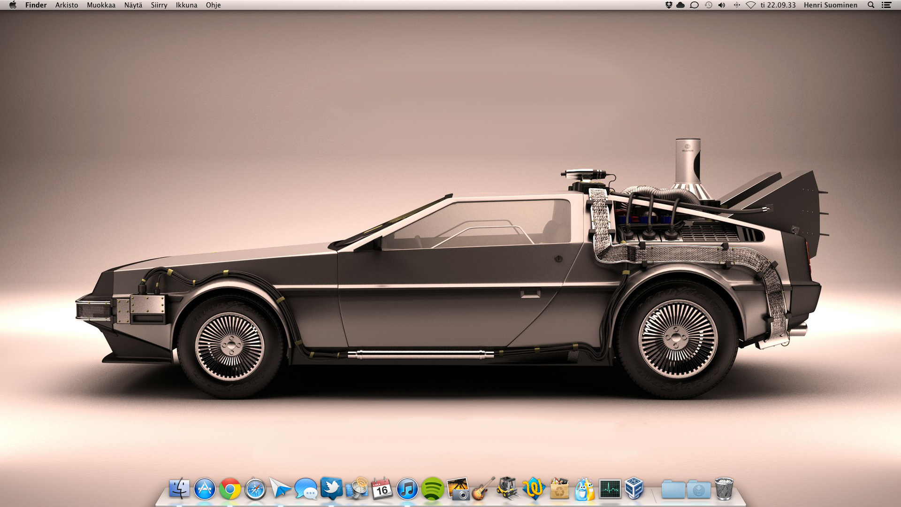Open the photo and camera app in dock
901x507 pixels.
(x=458, y=489)
